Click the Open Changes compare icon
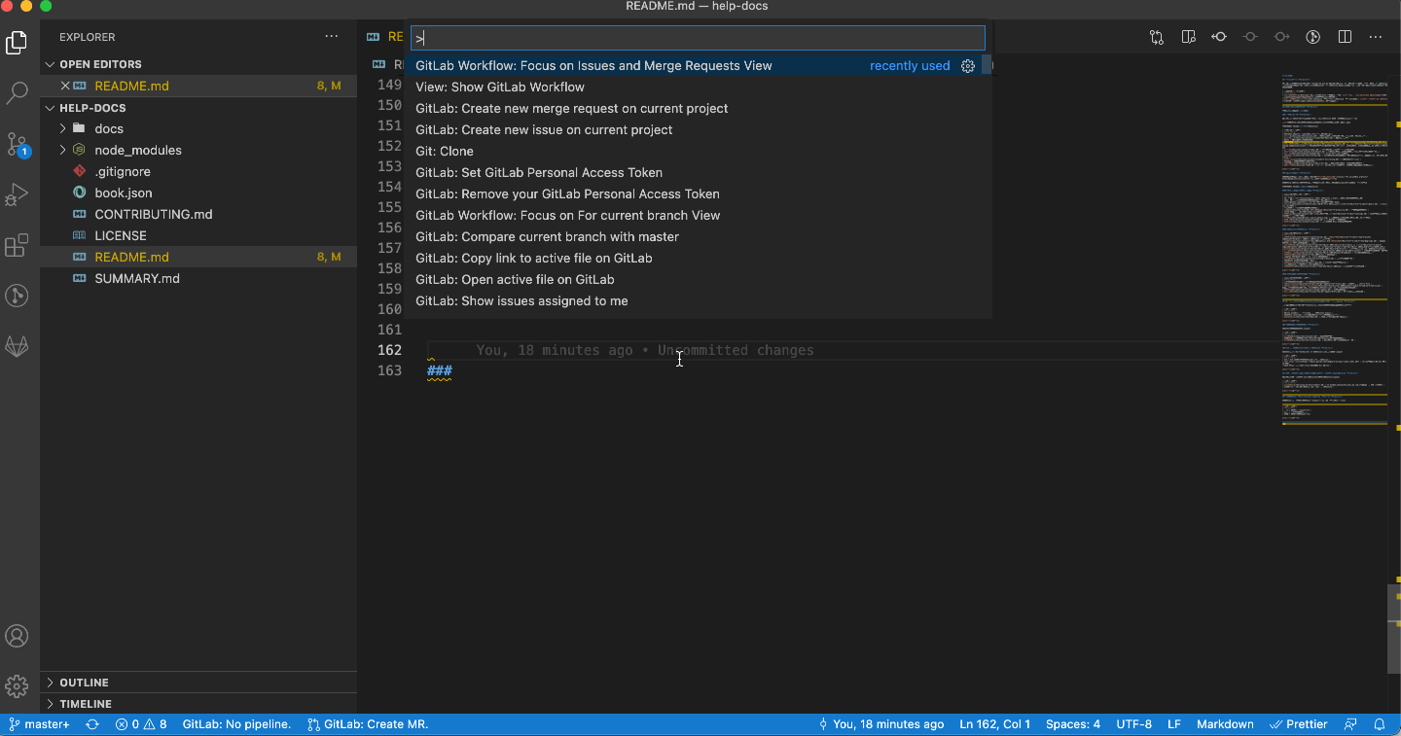1401x736 pixels. [1157, 37]
